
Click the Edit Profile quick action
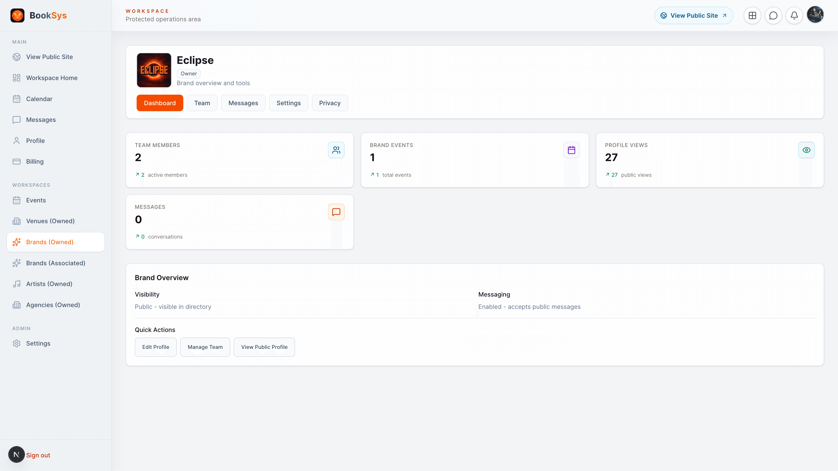pos(156,347)
